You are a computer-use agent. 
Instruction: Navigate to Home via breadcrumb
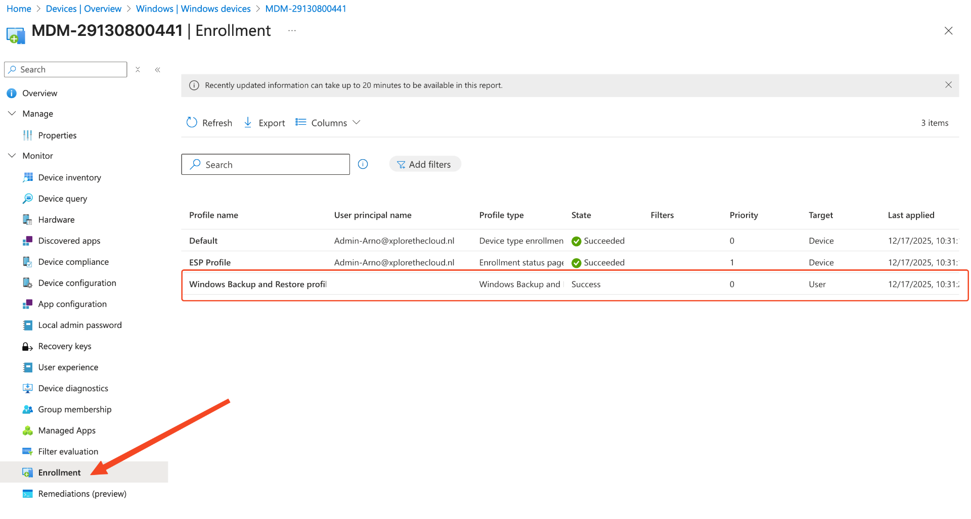pos(18,8)
